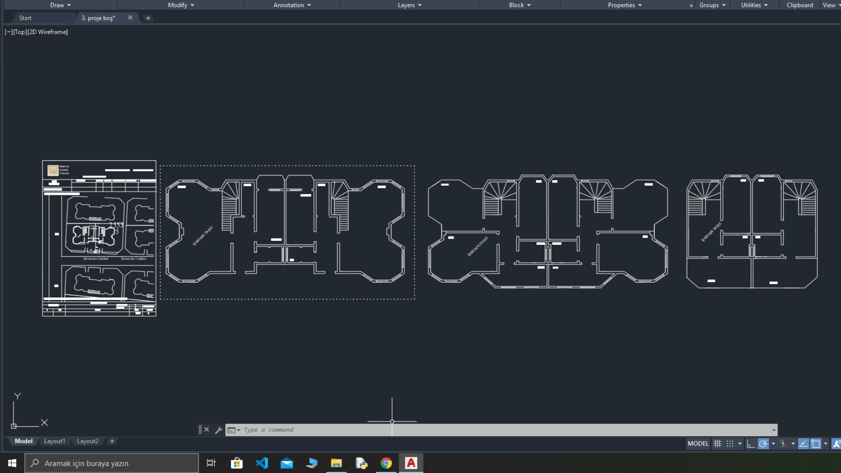The image size is (841, 473).
Task: Expand the Annotation ribbon panel
Action: (292, 5)
